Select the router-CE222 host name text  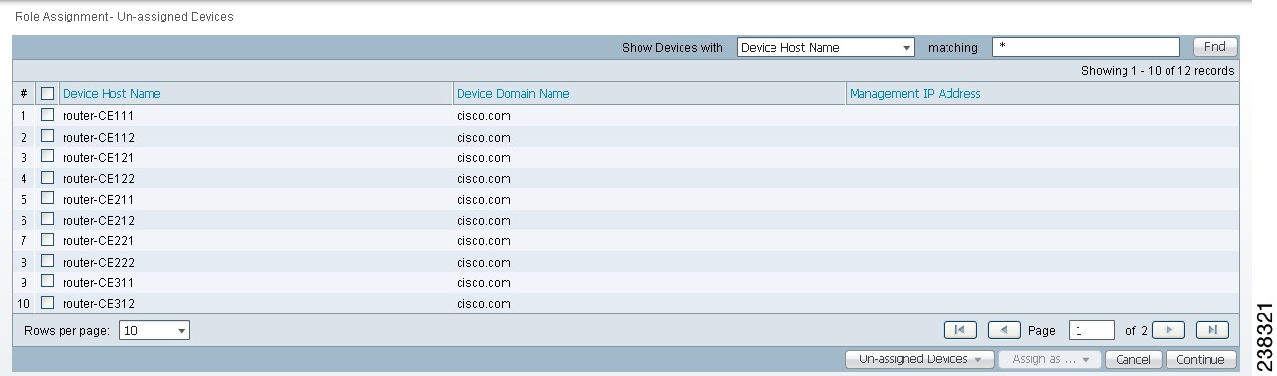coord(99,263)
